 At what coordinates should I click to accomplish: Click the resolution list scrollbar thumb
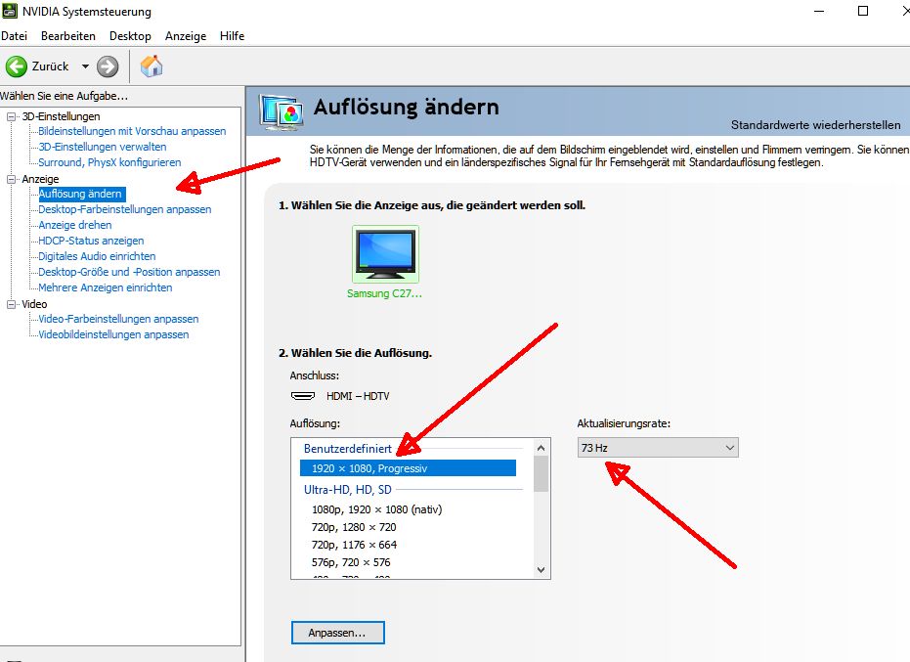541,474
